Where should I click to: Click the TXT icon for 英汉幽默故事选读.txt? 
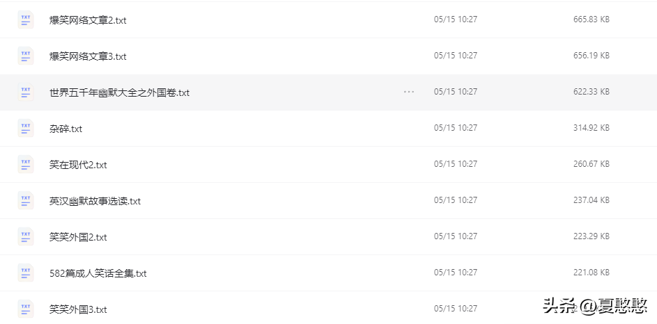pyautogui.click(x=26, y=200)
